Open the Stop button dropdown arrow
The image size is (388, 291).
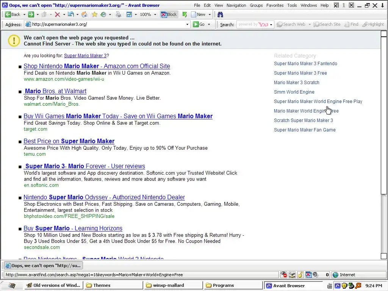tap(64, 15)
